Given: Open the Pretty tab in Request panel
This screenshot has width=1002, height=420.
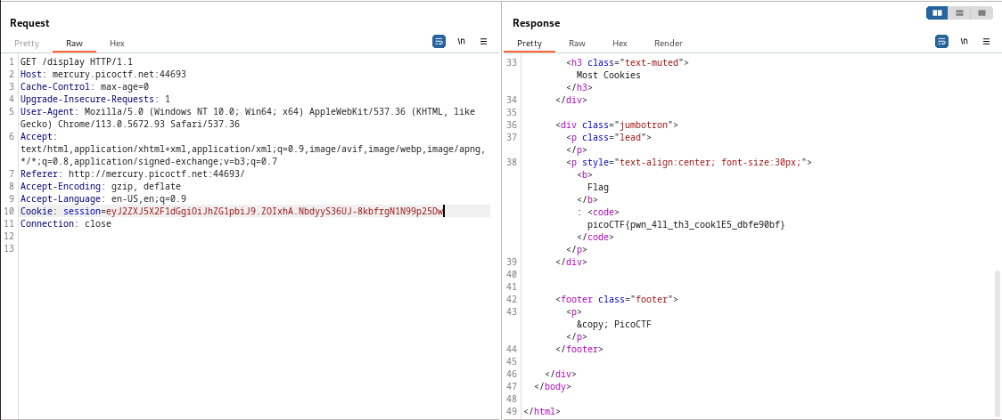Looking at the screenshot, I should coord(27,43).
